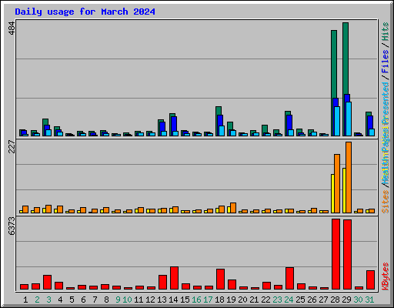Viewport: 394px width, 308px height.
Task: Click day 4 on the axis
Action: (60, 300)
